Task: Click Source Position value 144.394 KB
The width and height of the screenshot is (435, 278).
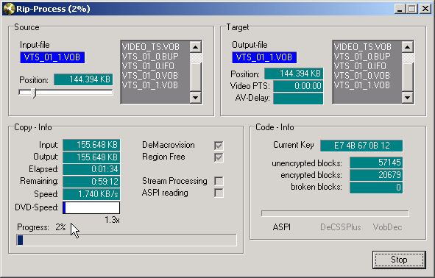Action: (83, 79)
